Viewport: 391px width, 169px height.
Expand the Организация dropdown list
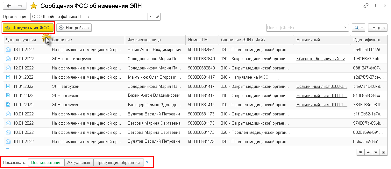click(x=150, y=16)
